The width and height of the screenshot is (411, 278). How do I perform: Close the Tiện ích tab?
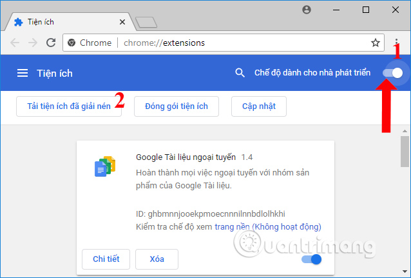point(122,22)
